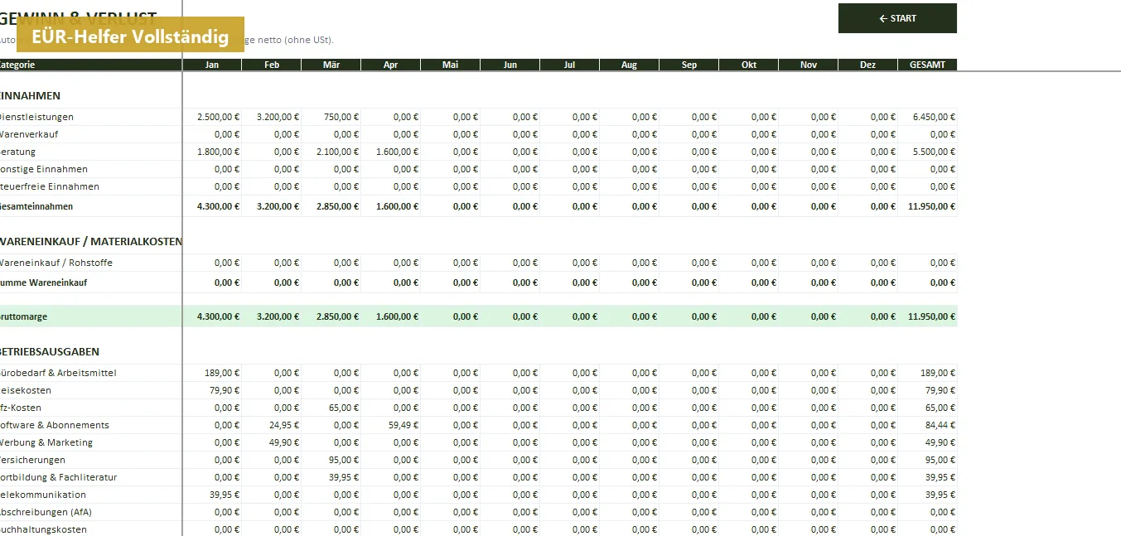1121x536 pixels.
Task: Click Bürobedarf January value 189,00 €
Action: click(212, 373)
